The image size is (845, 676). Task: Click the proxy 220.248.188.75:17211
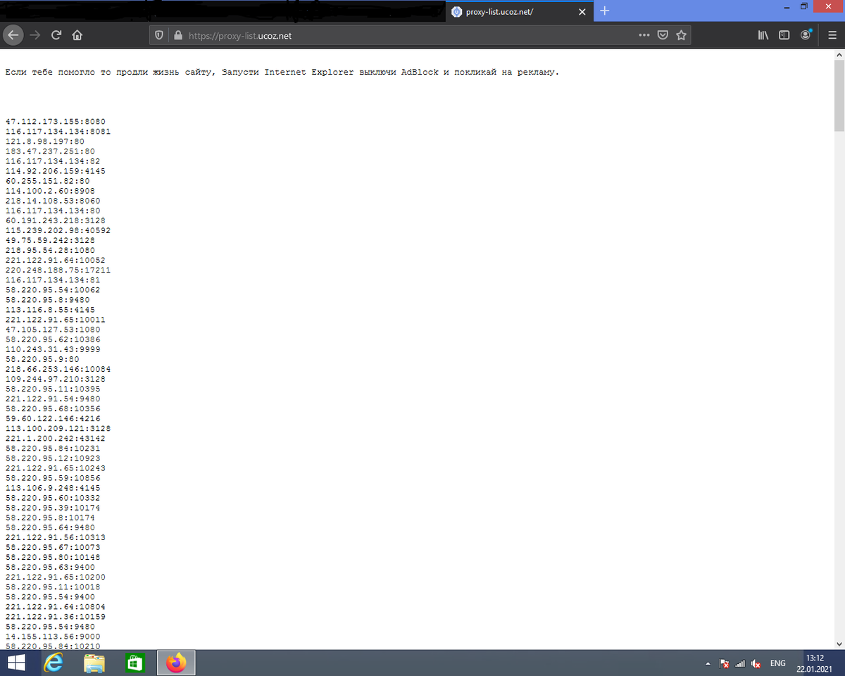pyautogui.click(x=58, y=270)
